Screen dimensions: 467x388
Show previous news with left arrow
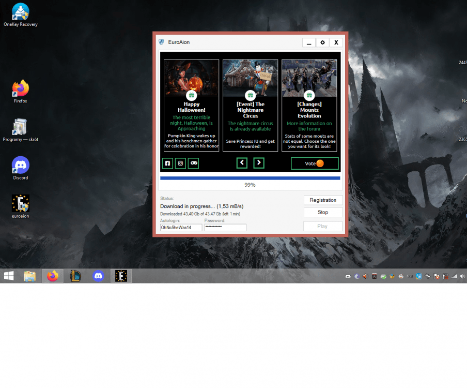(242, 163)
